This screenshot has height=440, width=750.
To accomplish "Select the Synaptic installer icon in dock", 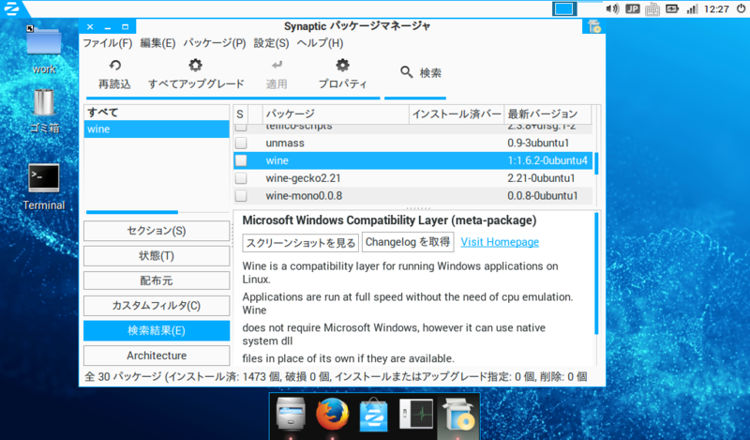I will click(458, 414).
